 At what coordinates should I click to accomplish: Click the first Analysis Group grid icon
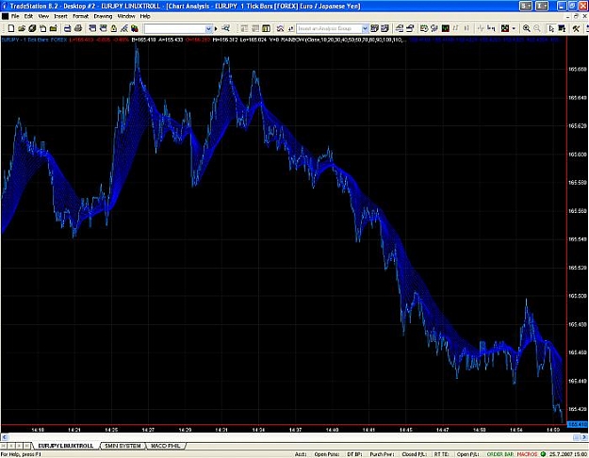click(x=374, y=28)
